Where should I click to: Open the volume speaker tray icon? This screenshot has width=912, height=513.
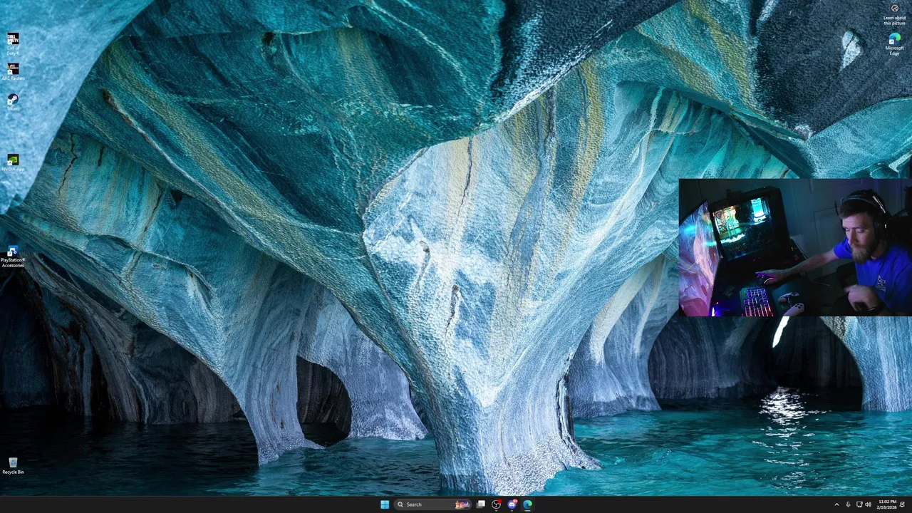[x=868, y=504]
